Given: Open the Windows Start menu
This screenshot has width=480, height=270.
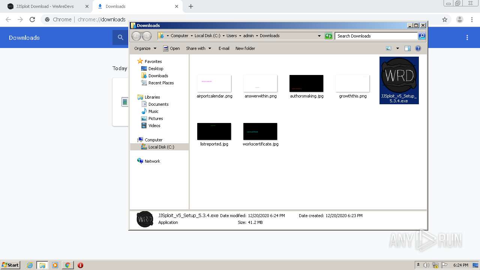Looking at the screenshot, I should 10,265.
